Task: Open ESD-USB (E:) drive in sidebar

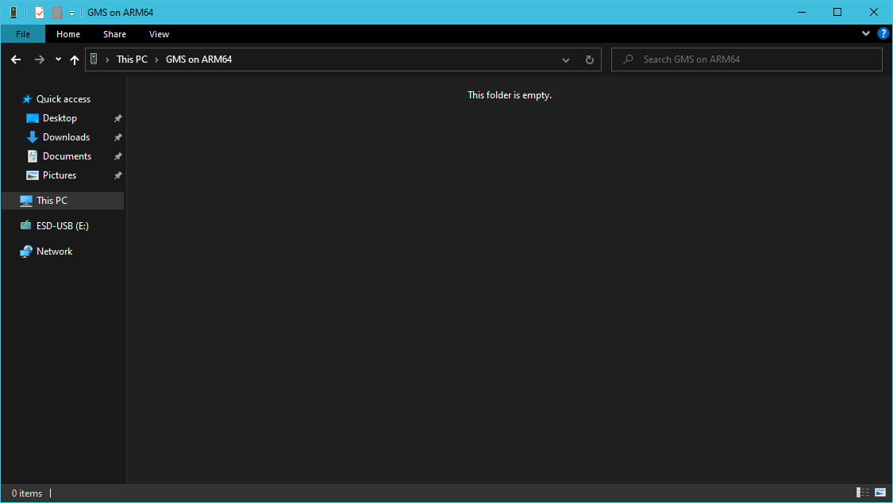Action: click(62, 226)
